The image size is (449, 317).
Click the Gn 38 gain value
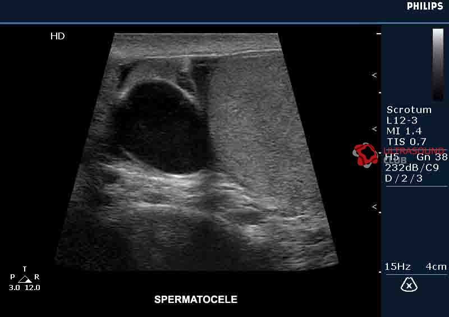pos(432,157)
